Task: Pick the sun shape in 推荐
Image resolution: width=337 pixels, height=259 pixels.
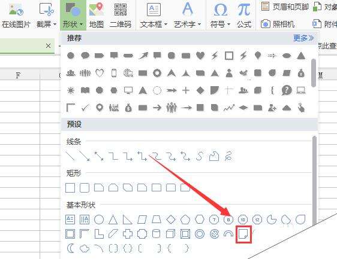Action: (x=71, y=90)
